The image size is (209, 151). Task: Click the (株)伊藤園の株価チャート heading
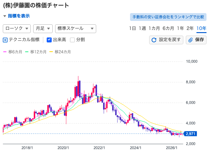coord(36,5)
